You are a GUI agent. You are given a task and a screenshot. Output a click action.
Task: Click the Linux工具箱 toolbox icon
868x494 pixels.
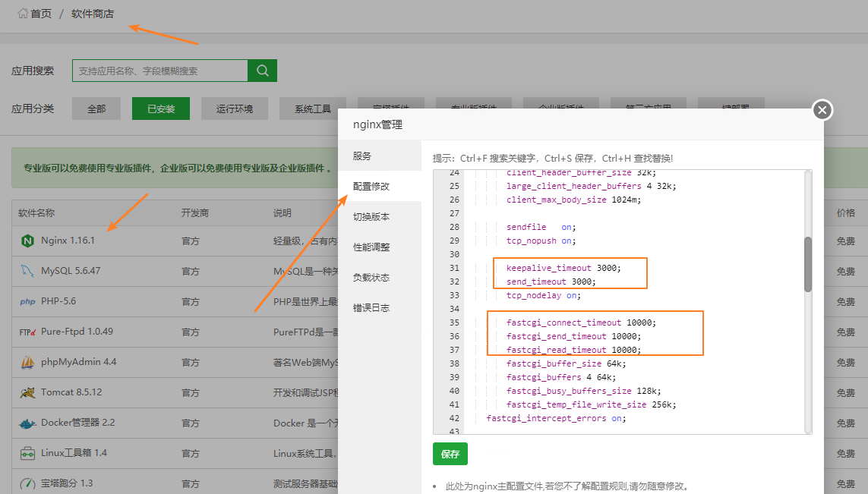pos(27,453)
